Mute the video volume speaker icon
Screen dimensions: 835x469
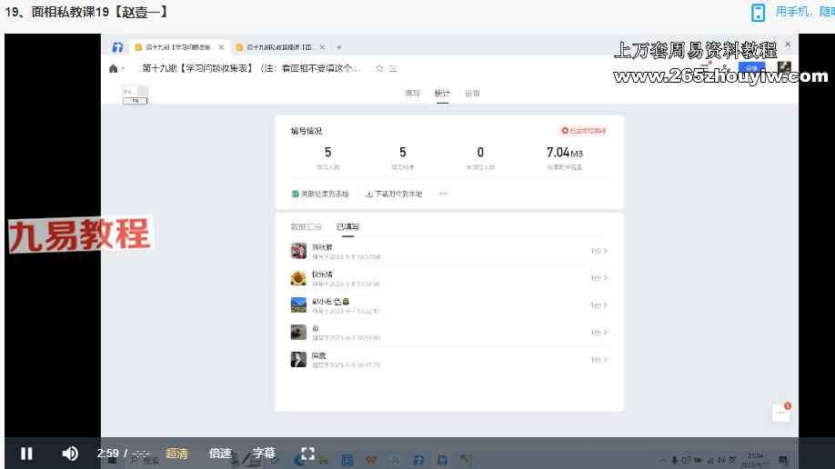click(70, 454)
